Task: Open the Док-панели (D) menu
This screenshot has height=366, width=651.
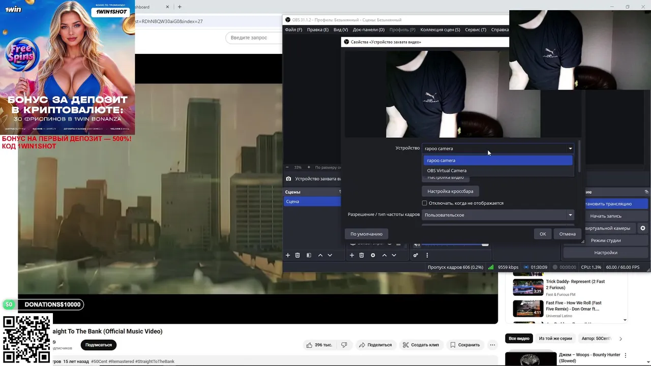Action: pyautogui.click(x=368, y=29)
